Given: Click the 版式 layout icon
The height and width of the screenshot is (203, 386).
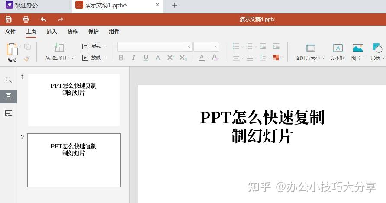Looking at the screenshot, I should pyautogui.click(x=85, y=46).
